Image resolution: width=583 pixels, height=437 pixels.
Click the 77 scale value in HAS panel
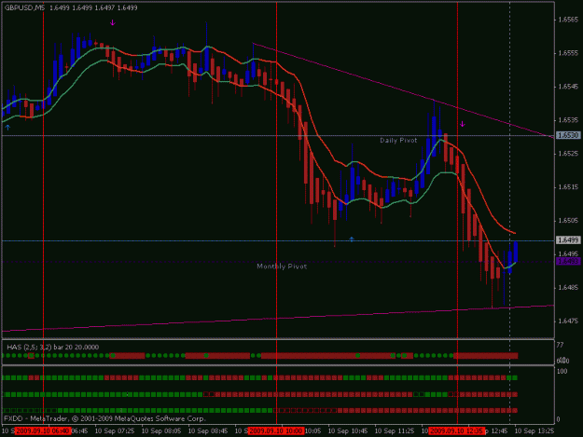[x=560, y=345]
